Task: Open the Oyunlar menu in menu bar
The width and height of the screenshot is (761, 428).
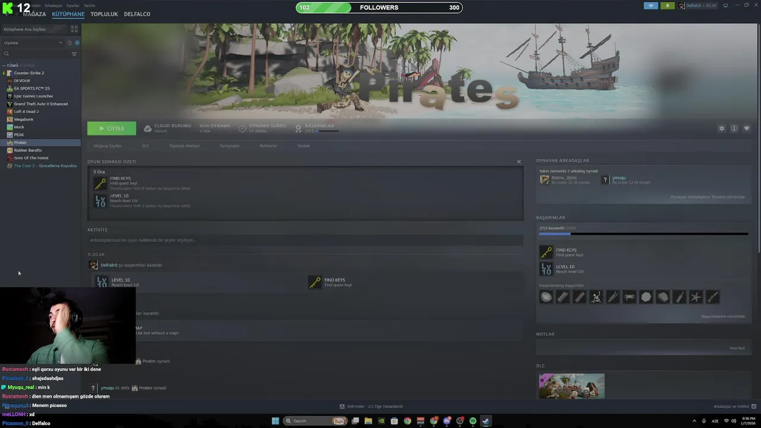Action: click(73, 5)
